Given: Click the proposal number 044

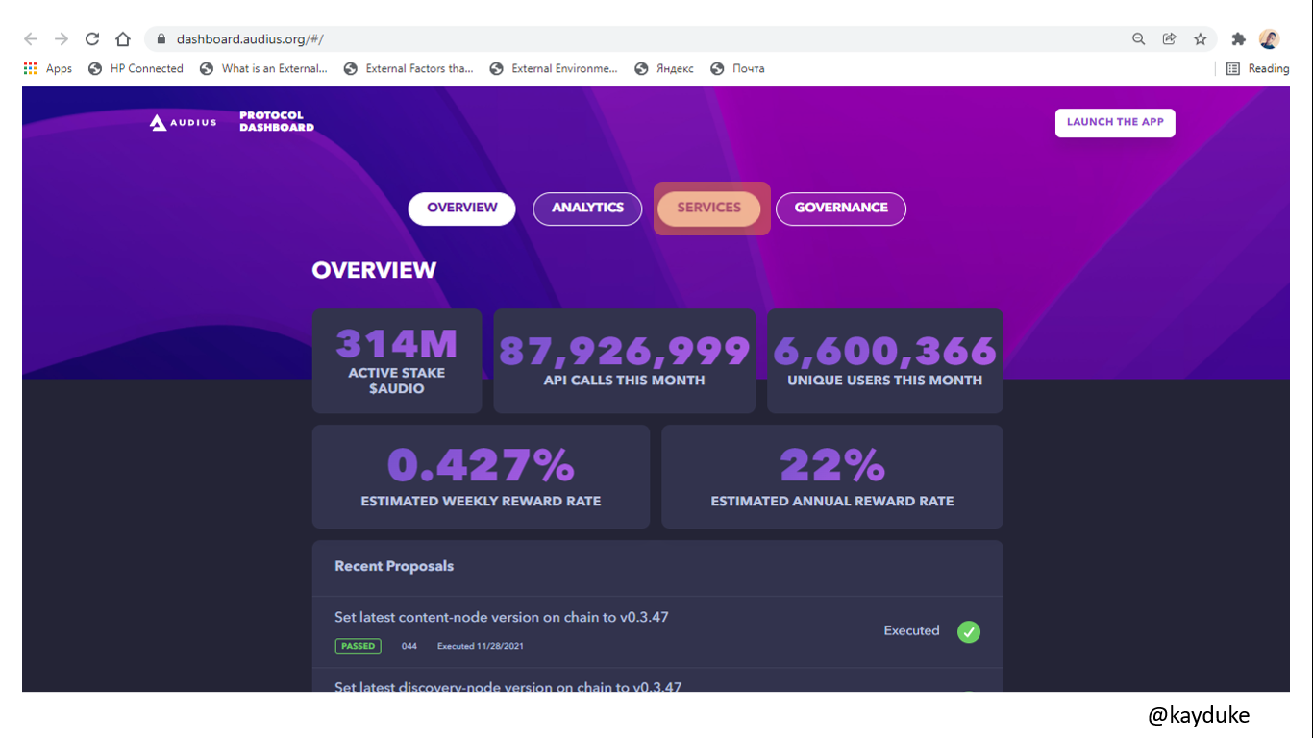Looking at the screenshot, I should coord(409,646).
